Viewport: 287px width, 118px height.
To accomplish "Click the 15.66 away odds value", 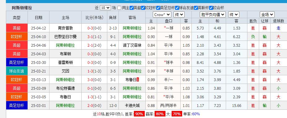I will point(236,105).
